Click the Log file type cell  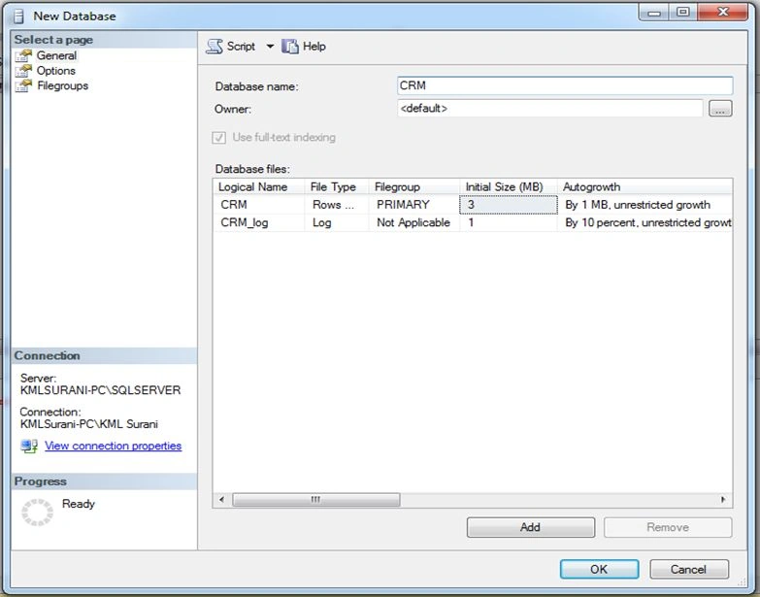coord(337,223)
